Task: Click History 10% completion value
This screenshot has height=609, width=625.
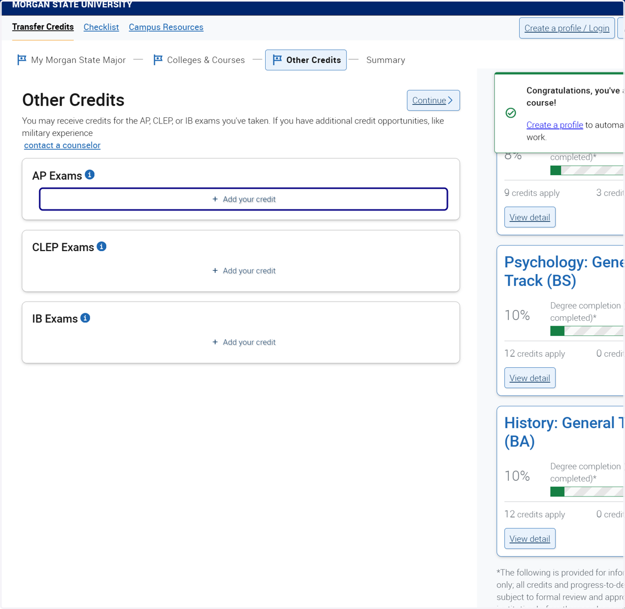Action: (517, 476)
